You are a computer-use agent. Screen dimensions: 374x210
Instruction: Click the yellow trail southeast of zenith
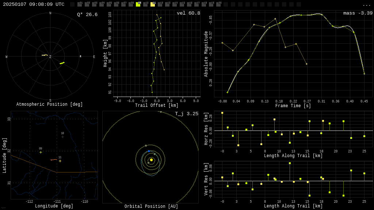(x=62, y=63)
